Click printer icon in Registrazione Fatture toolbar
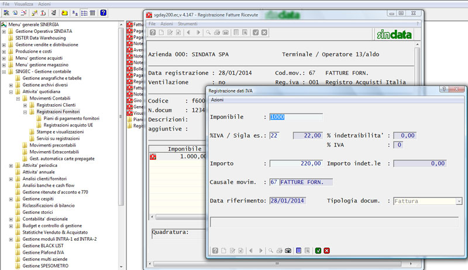This screenshot has width=468, height=270. pos(217,33)
